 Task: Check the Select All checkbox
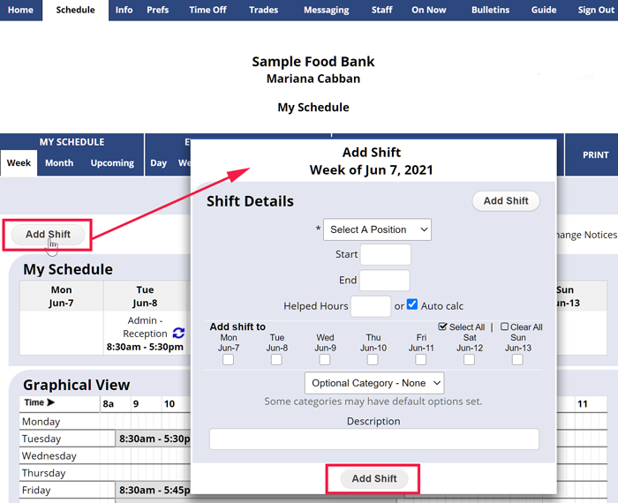point(443,327)
